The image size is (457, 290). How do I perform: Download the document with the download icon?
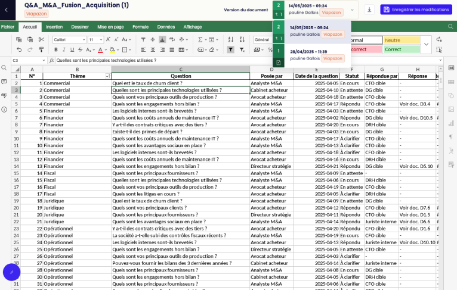pyautogui.click(x=369, y=10)
